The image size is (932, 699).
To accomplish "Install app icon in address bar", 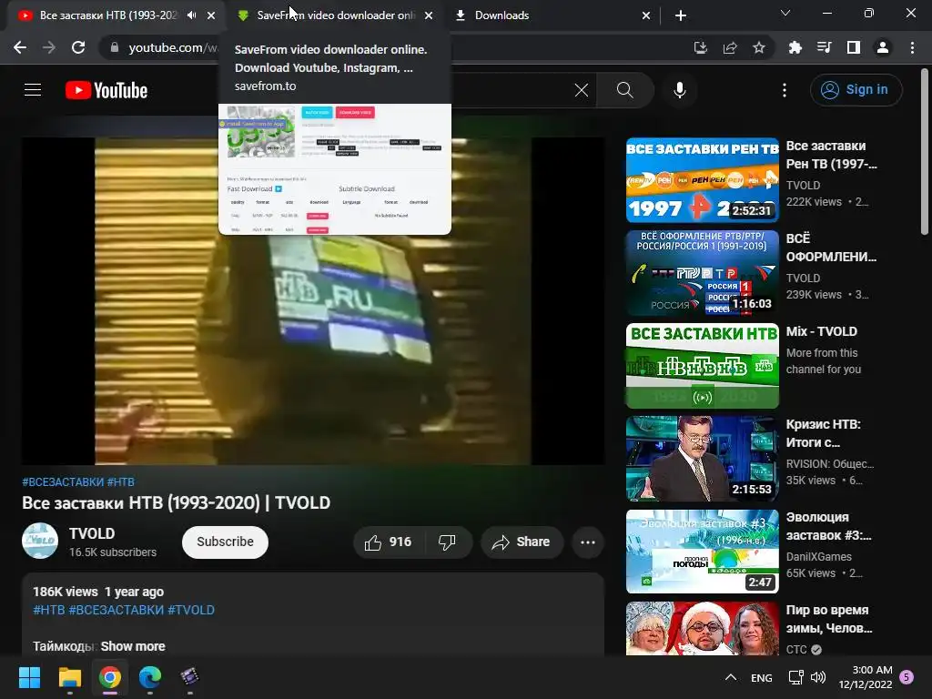I will [700, 47].
